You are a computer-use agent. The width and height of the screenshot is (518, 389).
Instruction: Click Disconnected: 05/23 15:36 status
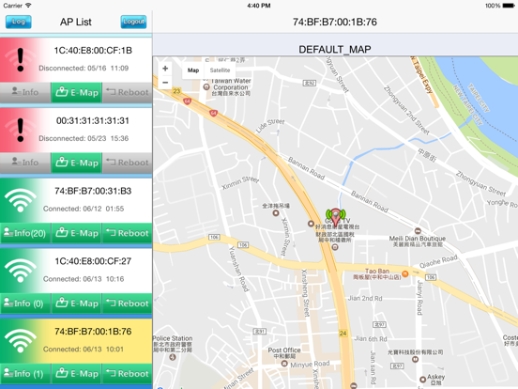click(x=84, y=138)
